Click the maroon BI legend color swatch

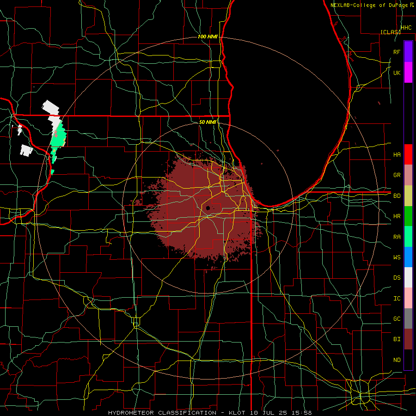coord(408,339)
